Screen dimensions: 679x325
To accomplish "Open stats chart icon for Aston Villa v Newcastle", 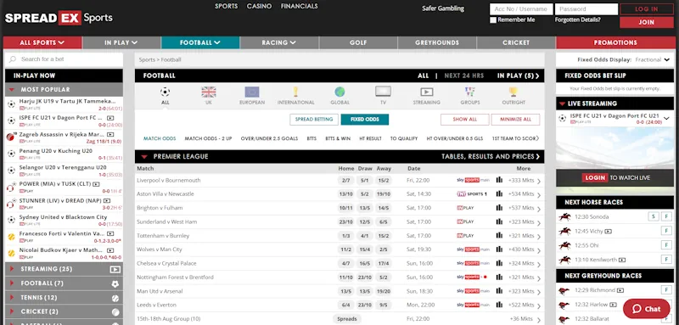I will pyautogui.click(x=499, y=193).
